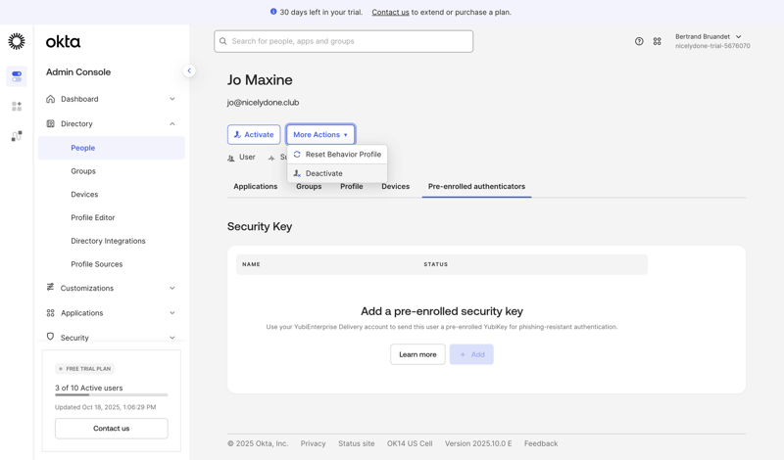The width and height of the screenshot is (784, 460).
Task: Click the Applications grid icon in sidebar
Action: (51, 312)
